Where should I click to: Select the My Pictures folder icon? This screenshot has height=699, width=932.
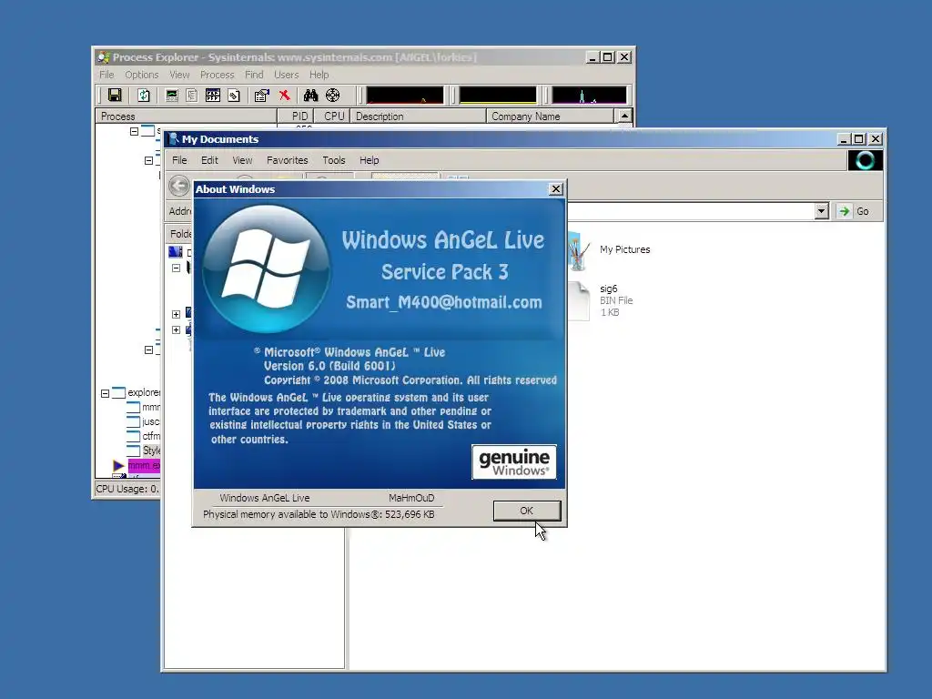pos(579,251)
